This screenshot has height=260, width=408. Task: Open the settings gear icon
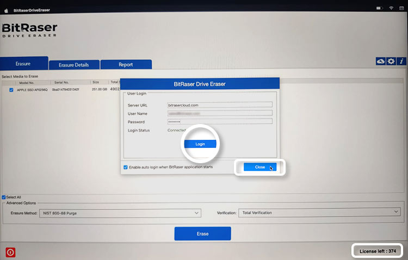click(x=391, y=61)
